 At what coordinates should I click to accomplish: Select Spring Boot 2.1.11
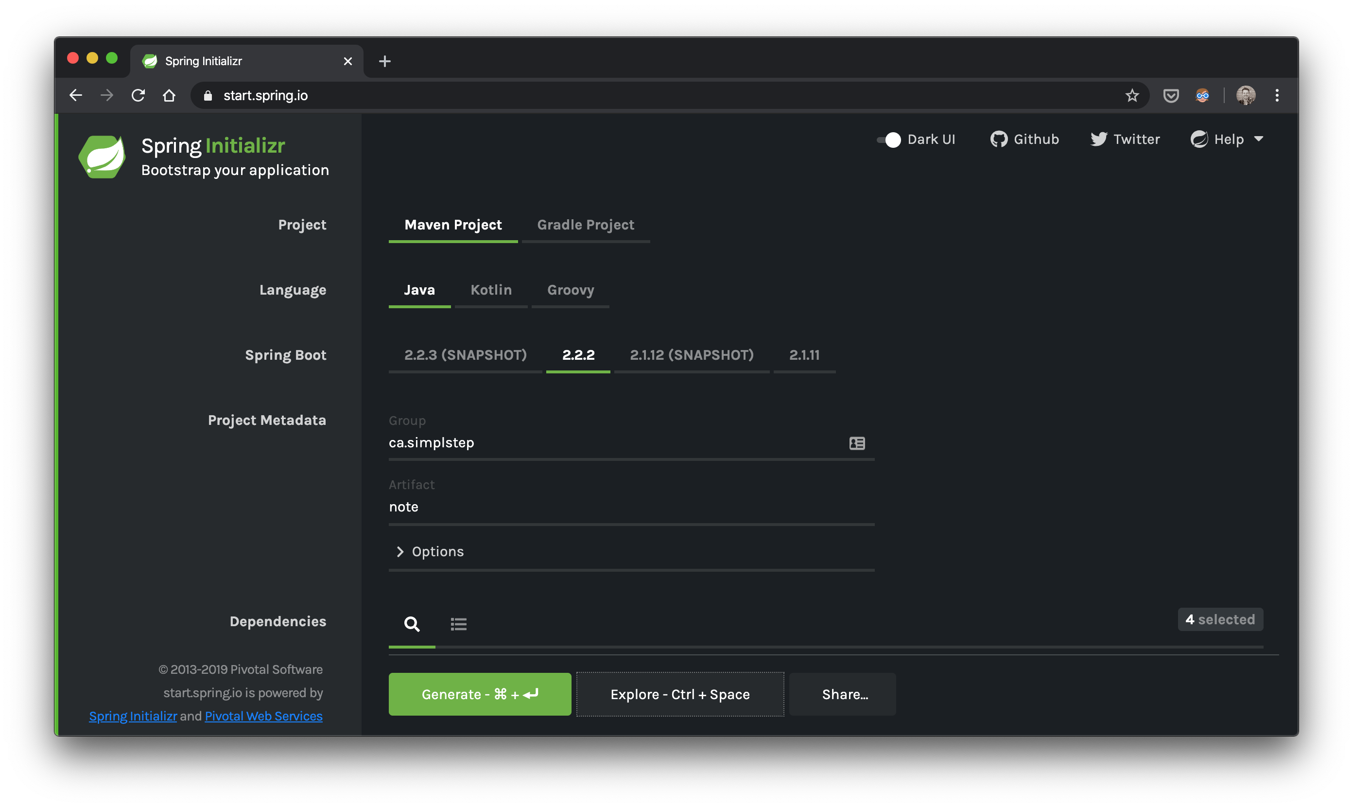coord(804,354)
